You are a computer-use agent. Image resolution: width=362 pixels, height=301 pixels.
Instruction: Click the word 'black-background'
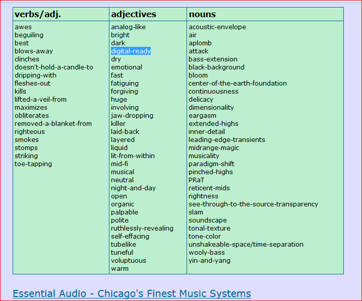coord(217,67)
